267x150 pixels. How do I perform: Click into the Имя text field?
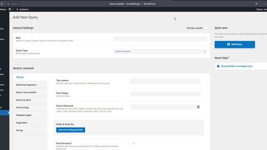pyautogui.click(x=160, y=39)
